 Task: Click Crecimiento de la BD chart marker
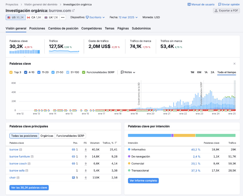tap(139, 94)
